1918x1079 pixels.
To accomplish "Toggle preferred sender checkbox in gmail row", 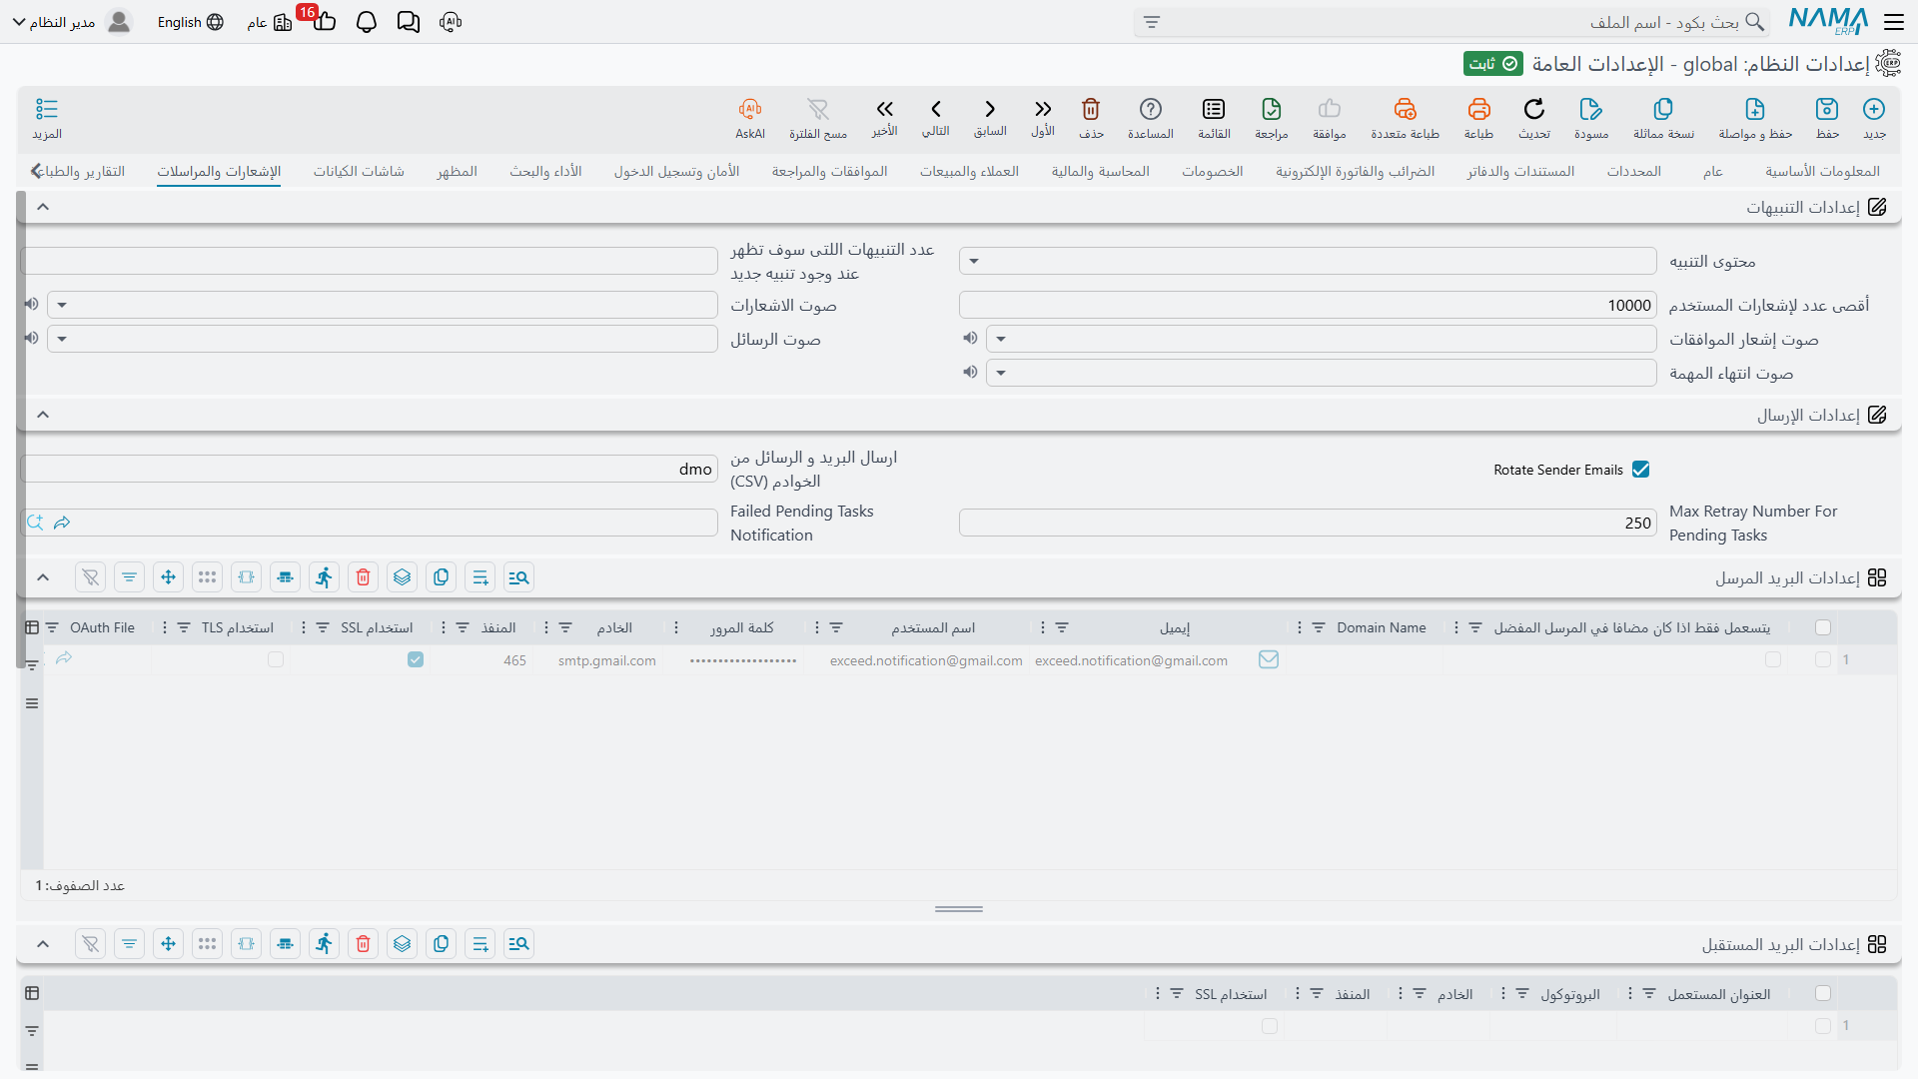I will (x=1773, y=659).
